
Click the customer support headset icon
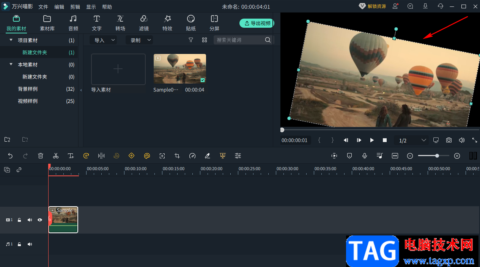click(441, 6)
